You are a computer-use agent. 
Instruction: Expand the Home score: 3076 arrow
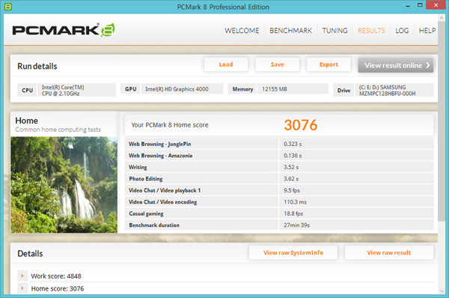[x=22, y=288]
